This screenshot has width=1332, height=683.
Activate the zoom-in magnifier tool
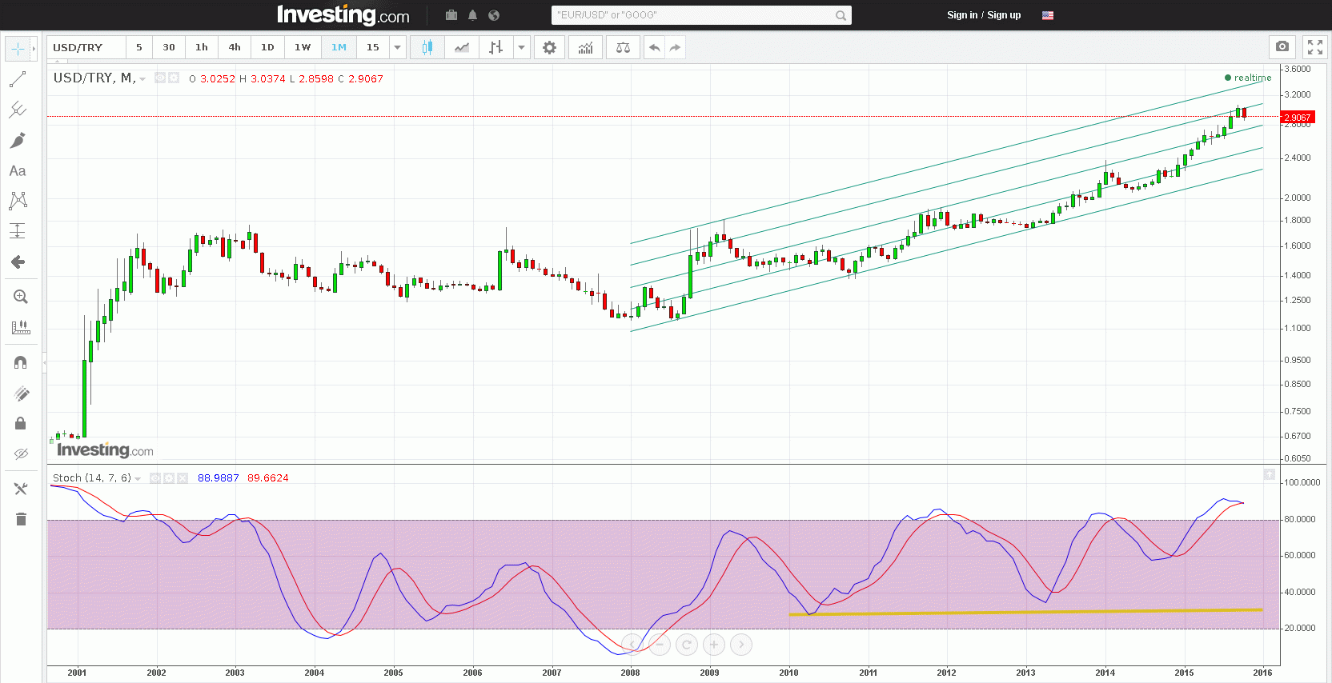pos(21,297)
